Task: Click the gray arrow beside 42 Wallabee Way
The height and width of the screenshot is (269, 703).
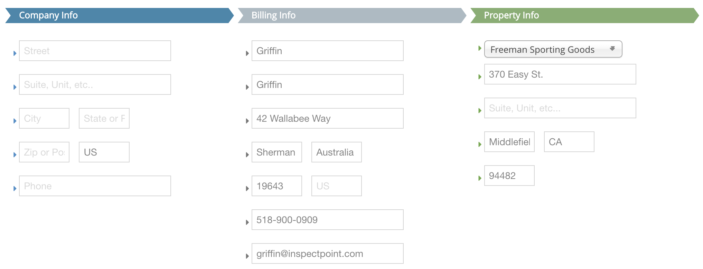Action: 247,121
